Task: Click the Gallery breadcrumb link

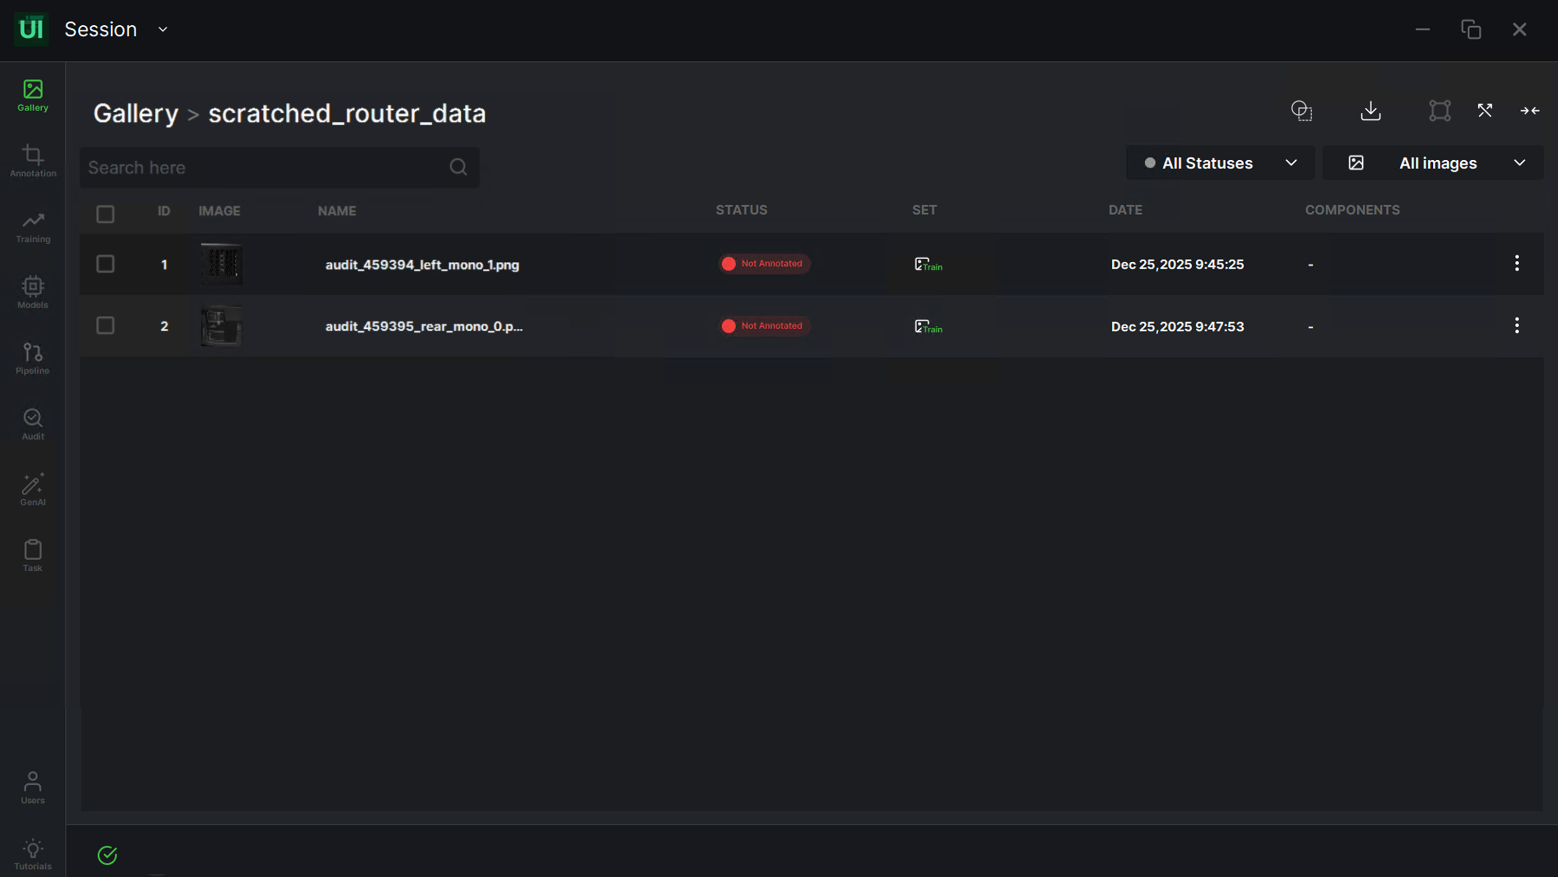Action: click(136, 114)
